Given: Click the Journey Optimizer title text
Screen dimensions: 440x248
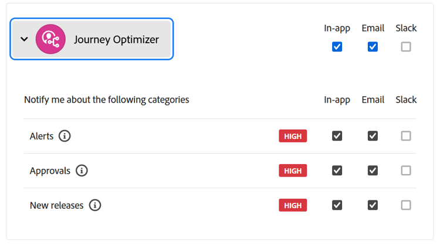Looking at the screenshot, I should click(x=116, y=40).
